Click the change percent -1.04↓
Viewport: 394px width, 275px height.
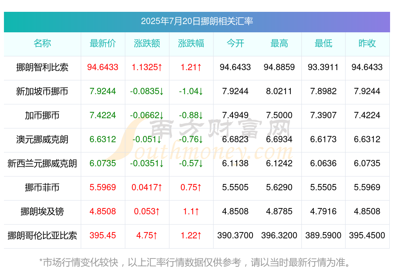[191, 91]
